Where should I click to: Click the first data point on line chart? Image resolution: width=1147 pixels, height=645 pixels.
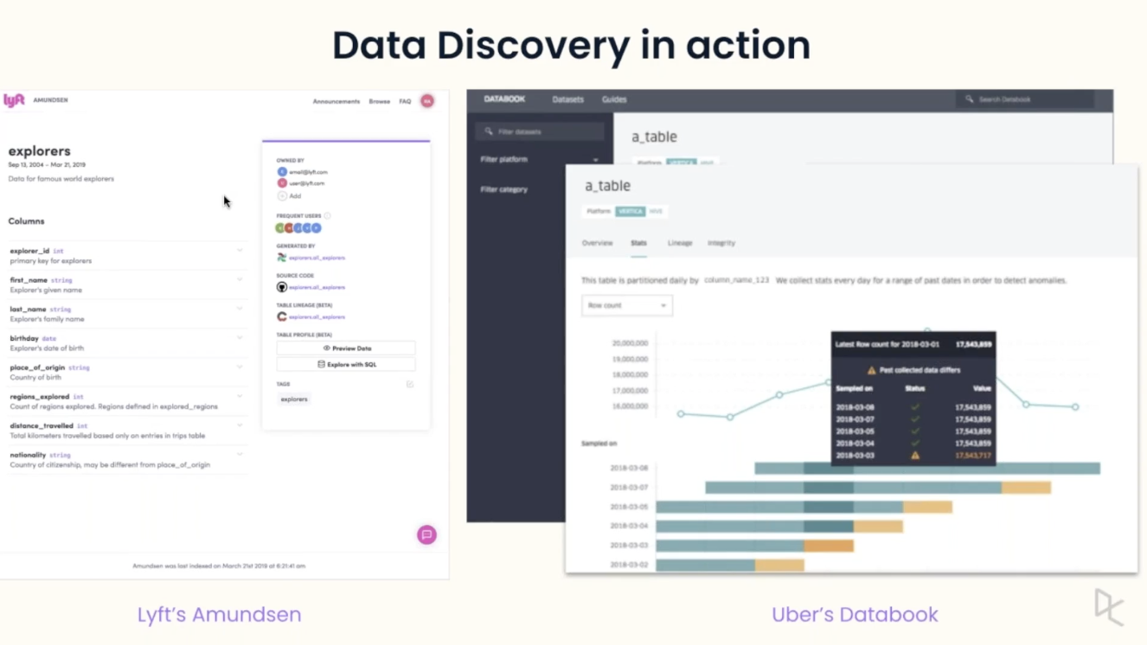pyautogui.click(x=681, y=414)
